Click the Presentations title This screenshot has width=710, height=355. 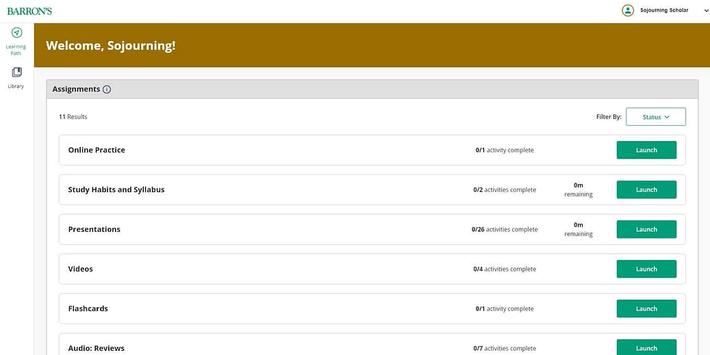coord(94,229)
